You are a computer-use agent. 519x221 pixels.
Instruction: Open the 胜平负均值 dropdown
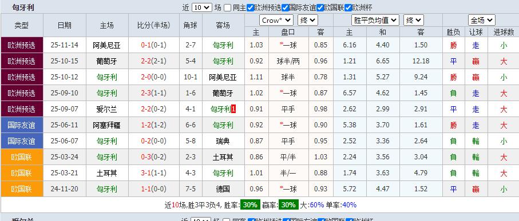coord(375,21)
